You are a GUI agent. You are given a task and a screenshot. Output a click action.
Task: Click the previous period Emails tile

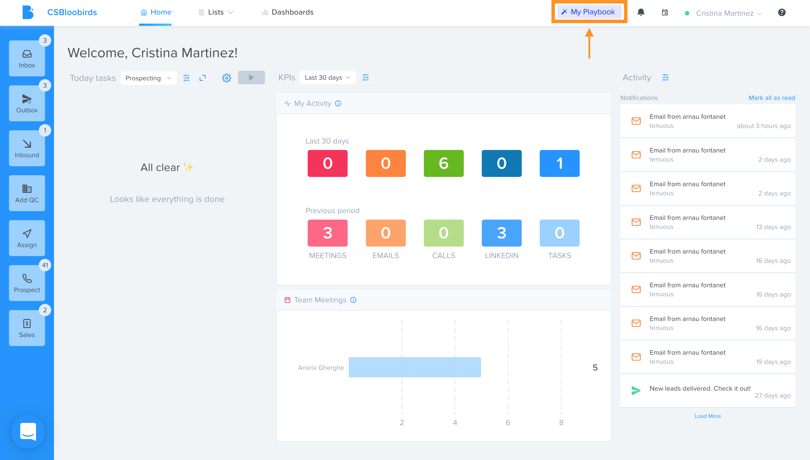click(x=386, y=233)
